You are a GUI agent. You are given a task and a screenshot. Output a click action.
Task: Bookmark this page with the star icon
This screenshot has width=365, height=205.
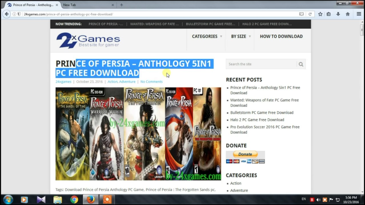320,14
